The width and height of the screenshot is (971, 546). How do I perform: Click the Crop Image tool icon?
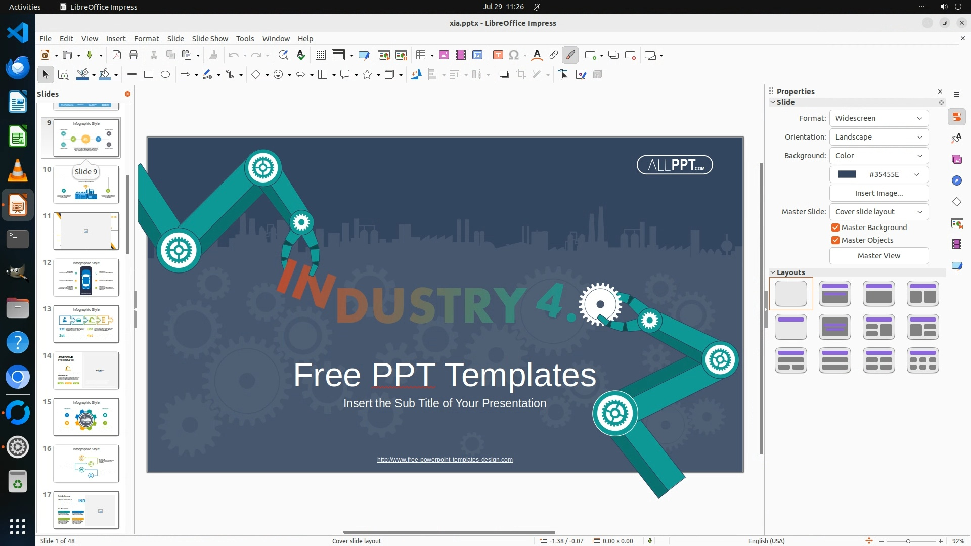click(x=520, y=75)
